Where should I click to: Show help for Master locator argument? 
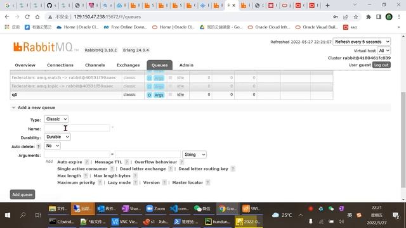click(x=207, y=182)
